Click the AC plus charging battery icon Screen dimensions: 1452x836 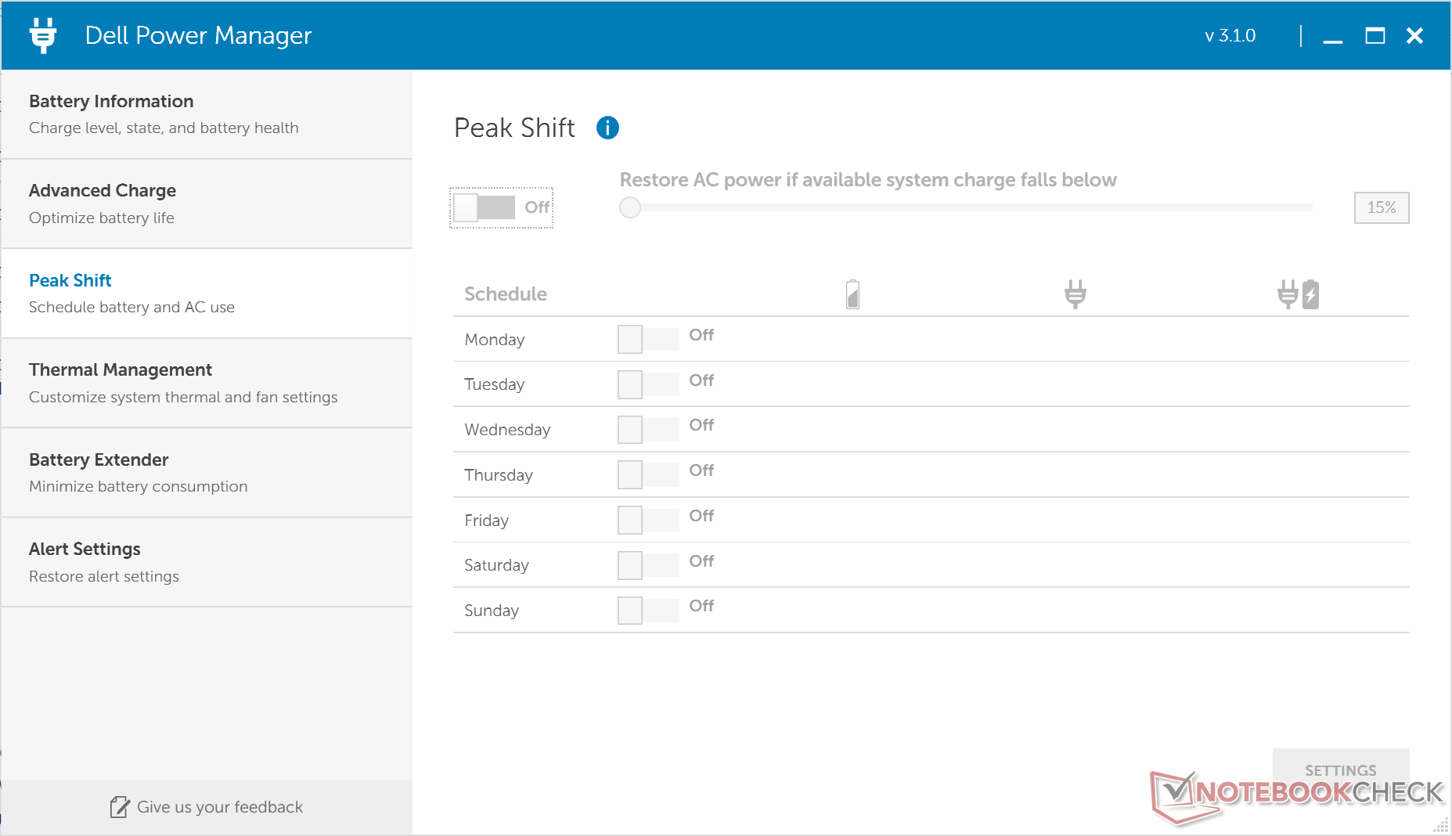(x=1299, y=294)
